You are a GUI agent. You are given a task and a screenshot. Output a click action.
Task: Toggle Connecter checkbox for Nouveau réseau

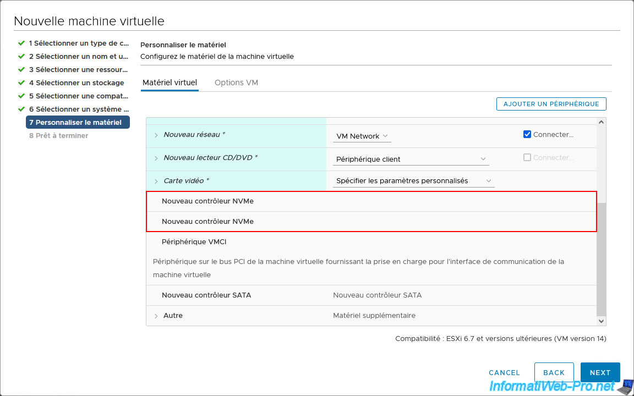pos(527,134)
